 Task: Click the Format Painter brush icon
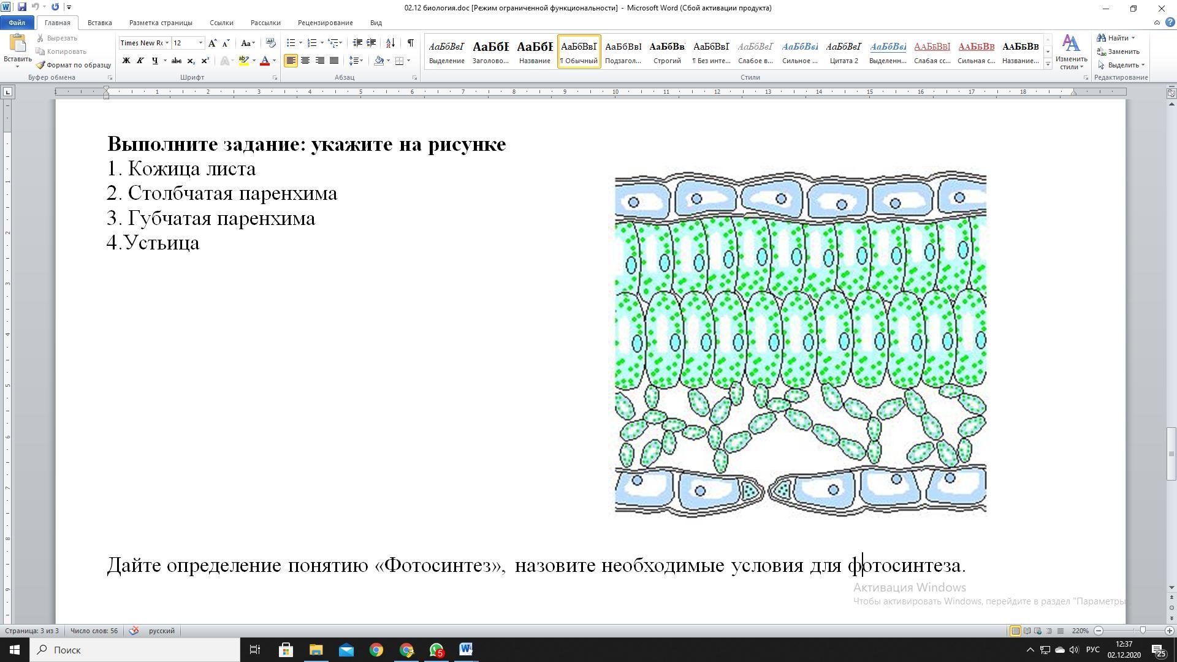40,65
